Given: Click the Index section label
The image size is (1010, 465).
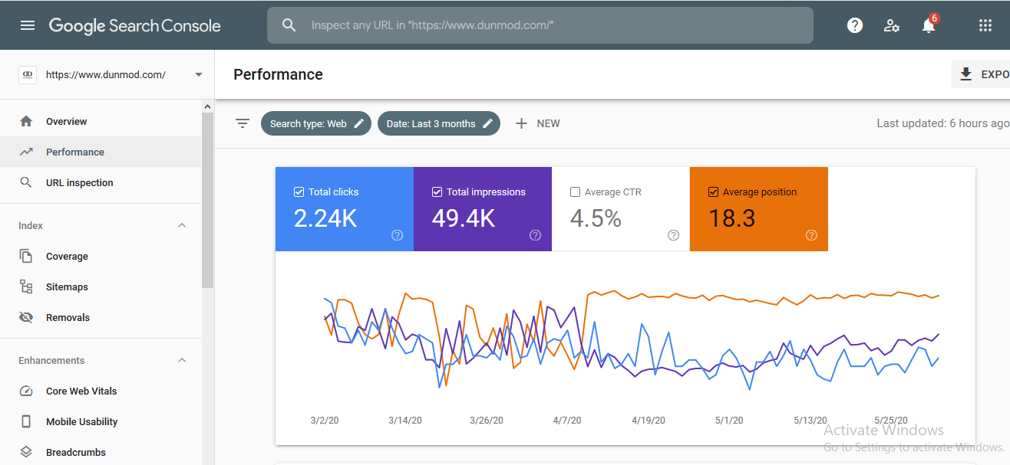Looking at the screenshot, I should coord(31,225).
